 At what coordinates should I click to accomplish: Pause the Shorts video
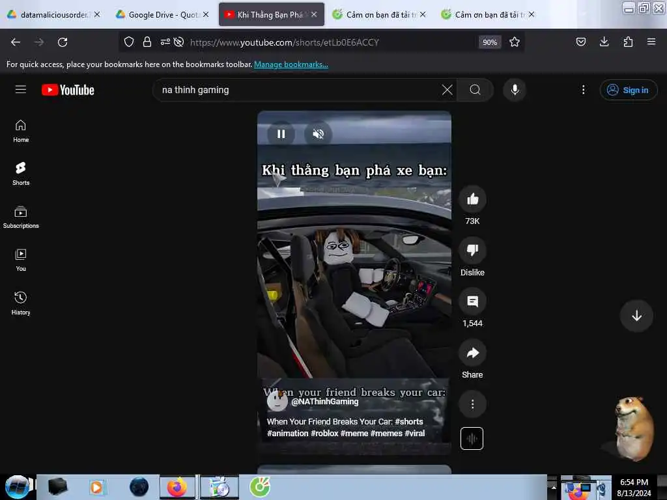[x=281, y=134]
